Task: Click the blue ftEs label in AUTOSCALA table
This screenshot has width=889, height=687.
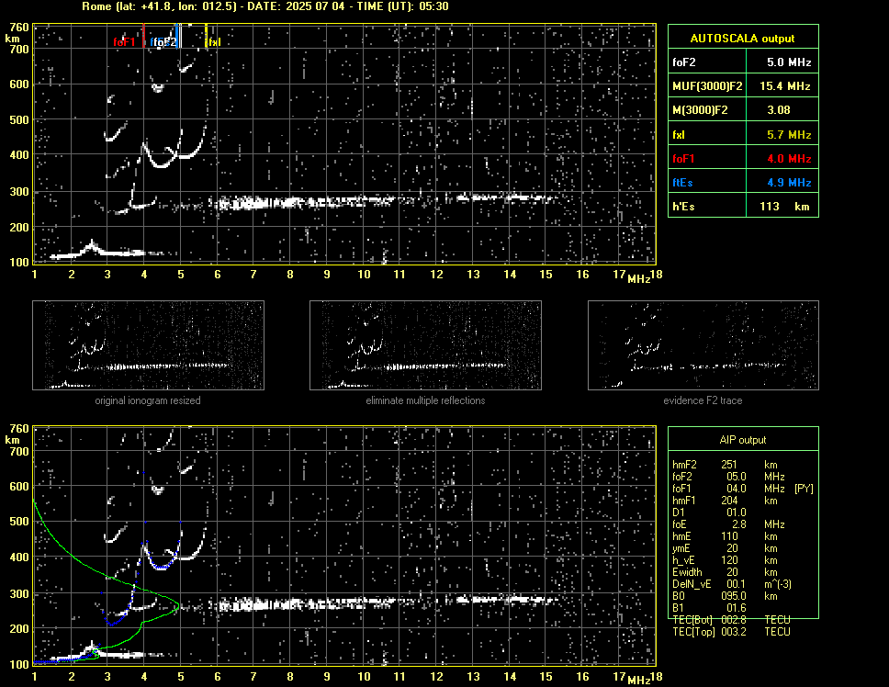Action: (x=682, y=183)
